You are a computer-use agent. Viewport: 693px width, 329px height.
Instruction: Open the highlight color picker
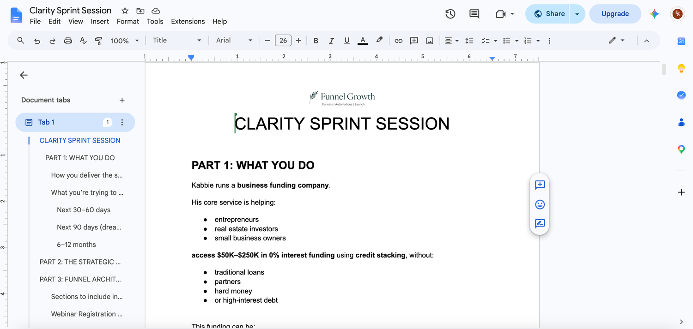pos(379,41)
